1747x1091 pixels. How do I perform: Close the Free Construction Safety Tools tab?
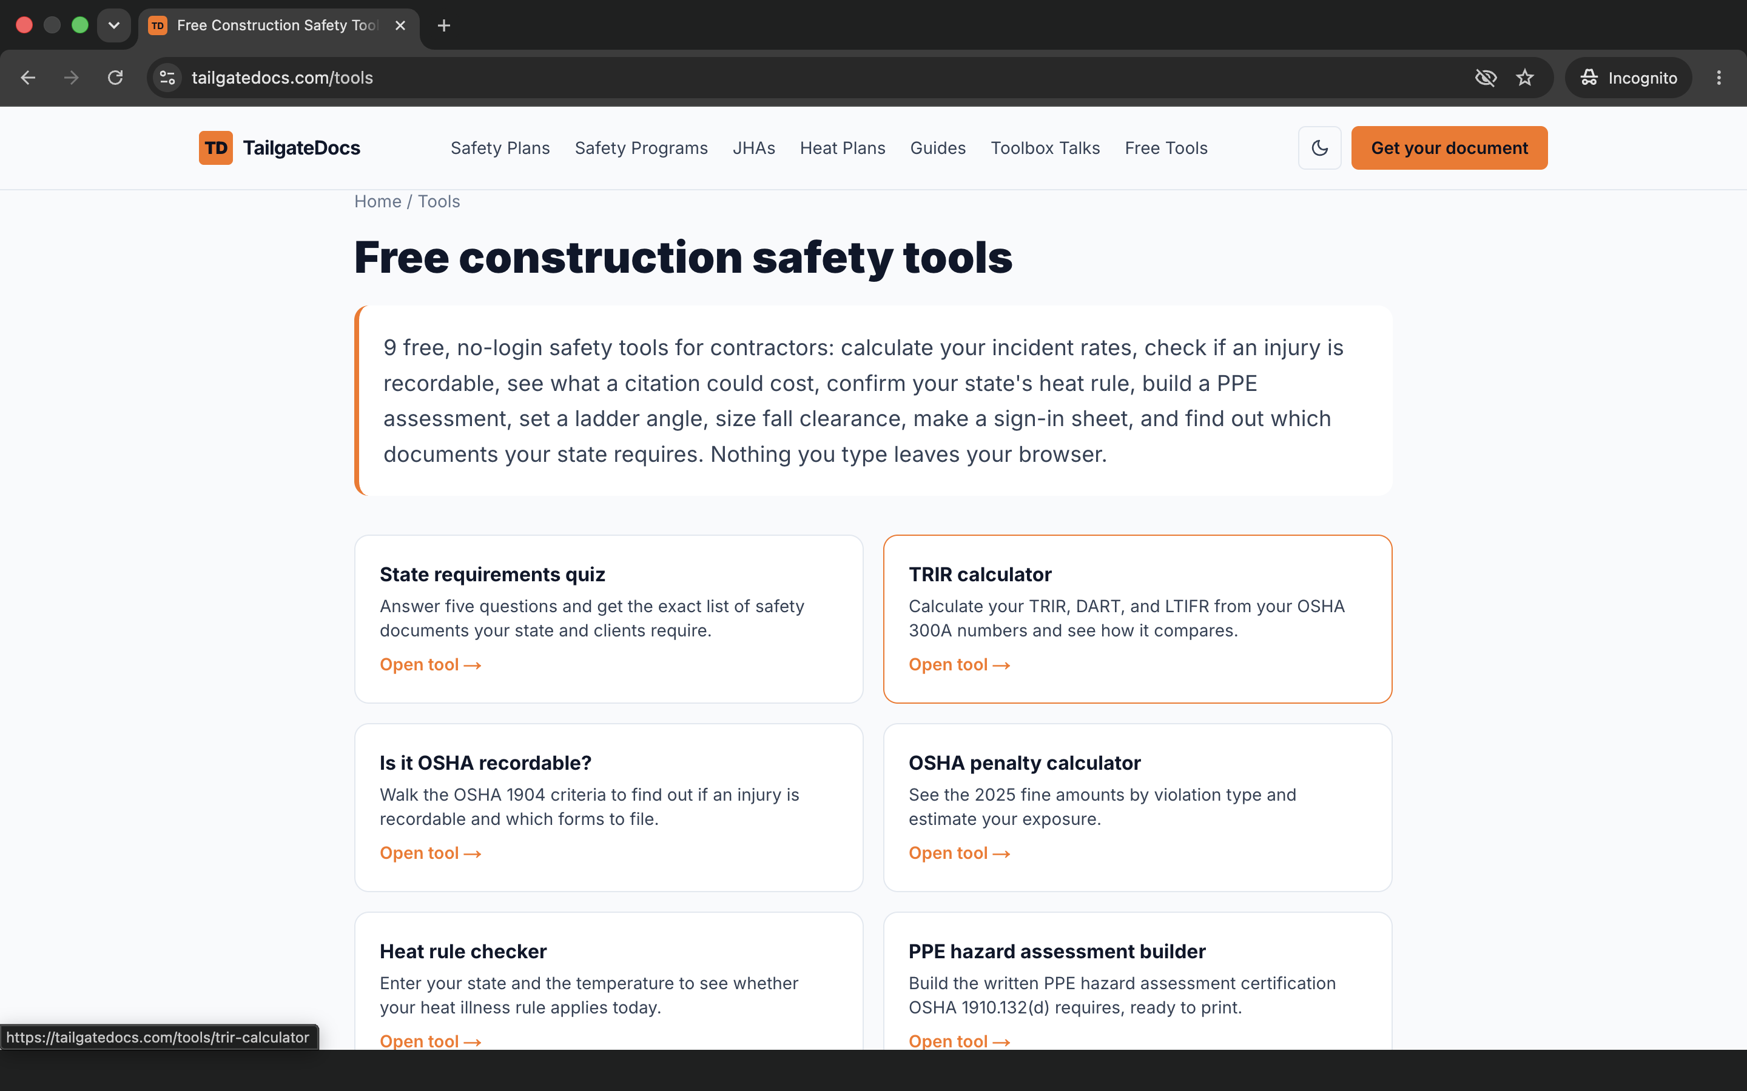tap(400, 25)
